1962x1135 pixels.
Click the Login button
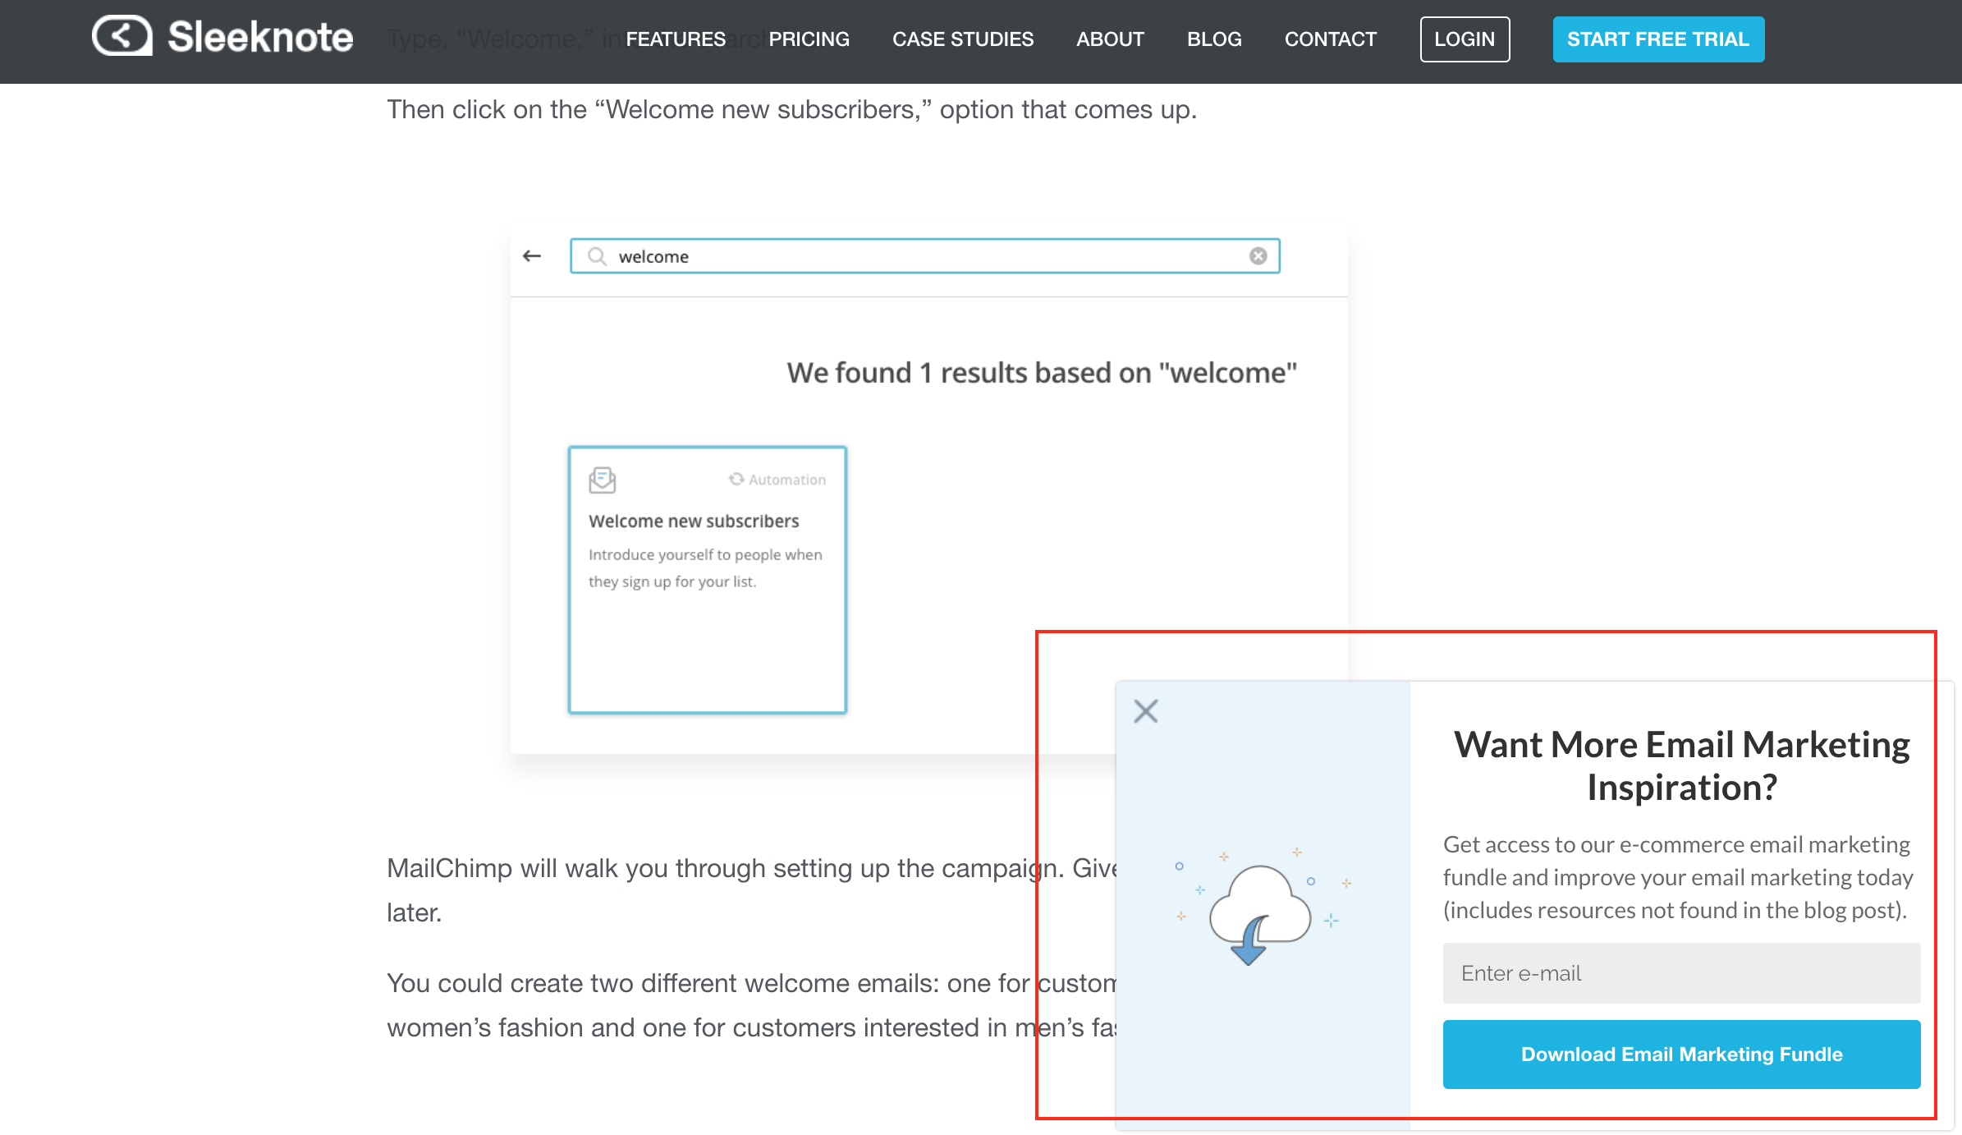click(x=1465, y=39)
